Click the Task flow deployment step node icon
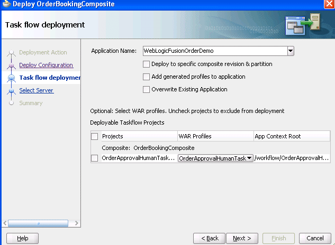This screenshot has height=245, width=335. [12, 78]
